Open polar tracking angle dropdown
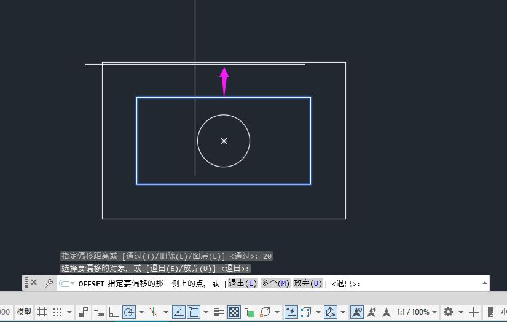The height and width of the screenshot is (322, 507). tap(141, 312)
